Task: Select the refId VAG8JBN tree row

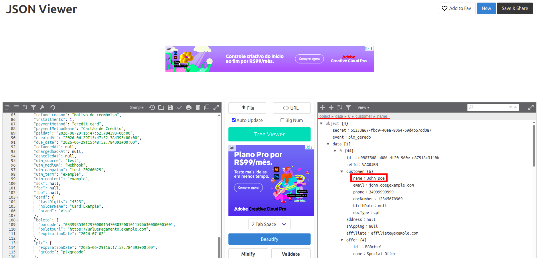Action: 362,165
